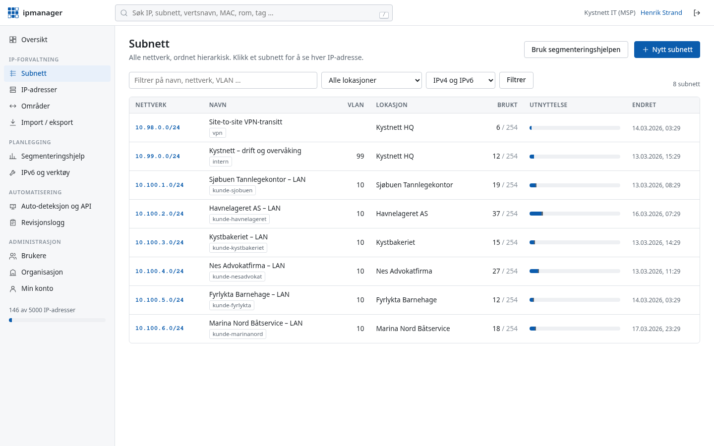Focus the global search field
The height and width of the screenshot is (446, 714).
(x=254, y=13)
